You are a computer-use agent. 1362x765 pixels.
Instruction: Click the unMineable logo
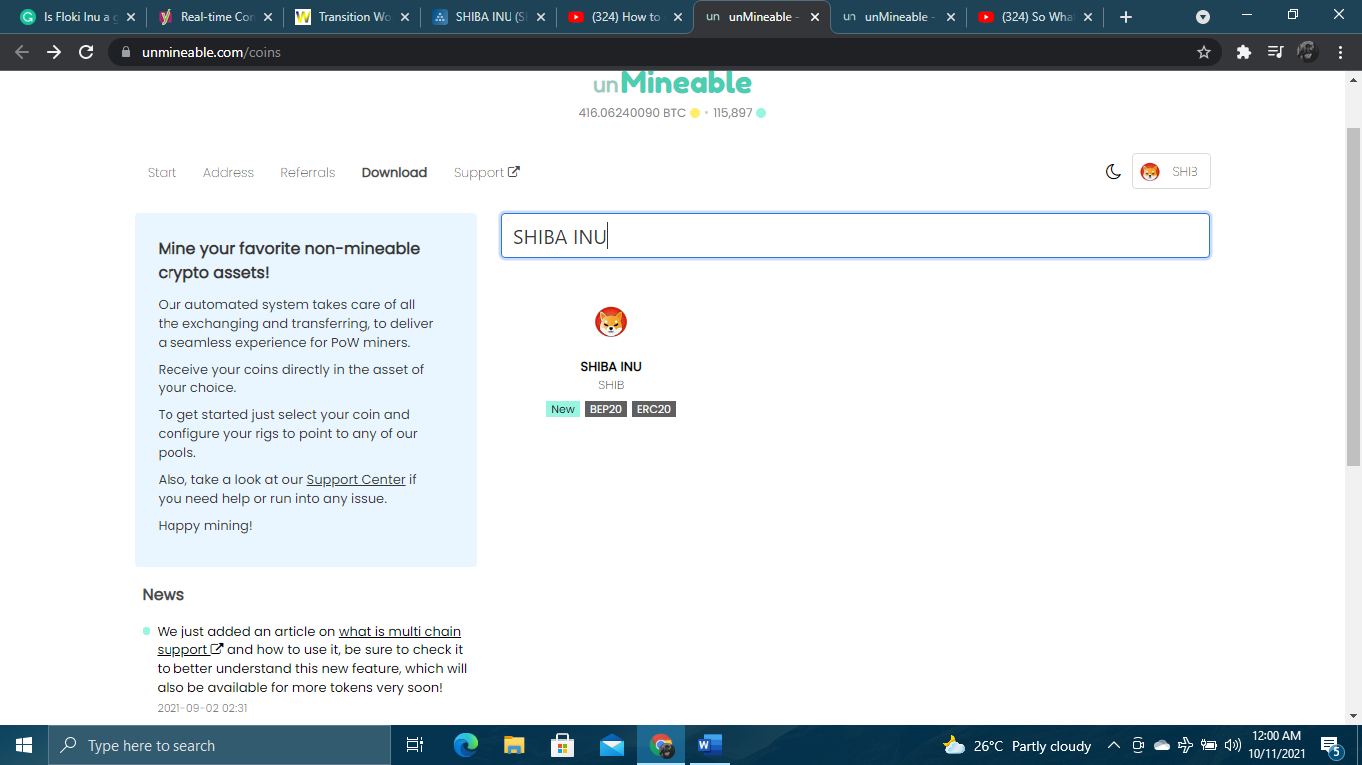point(672,83)
